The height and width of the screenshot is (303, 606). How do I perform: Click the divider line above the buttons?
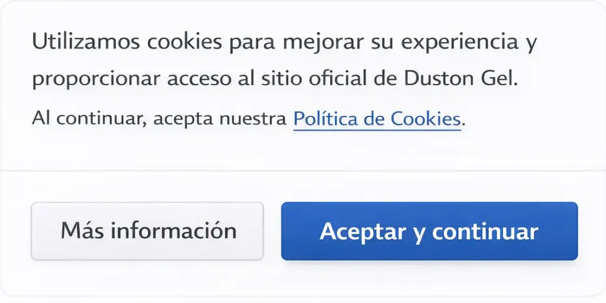coord(303,170)
